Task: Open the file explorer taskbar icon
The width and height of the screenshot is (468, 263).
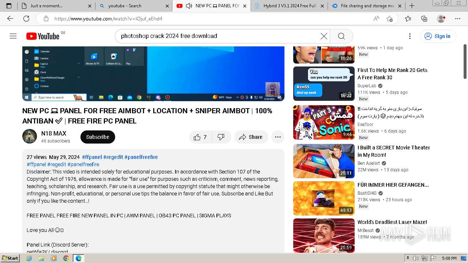Action: coord(41,258)
